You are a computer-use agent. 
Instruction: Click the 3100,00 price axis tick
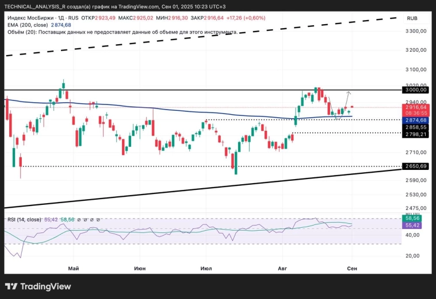coord(416,69)
